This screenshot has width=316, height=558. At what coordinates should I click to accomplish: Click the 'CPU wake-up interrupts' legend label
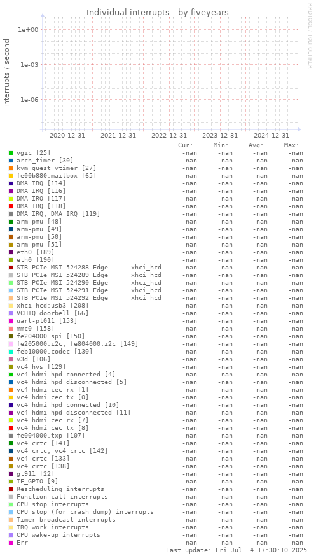[58, 536]
